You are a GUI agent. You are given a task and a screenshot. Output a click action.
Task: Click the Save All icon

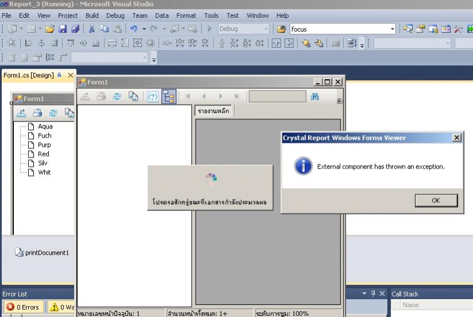pos(75,29)
